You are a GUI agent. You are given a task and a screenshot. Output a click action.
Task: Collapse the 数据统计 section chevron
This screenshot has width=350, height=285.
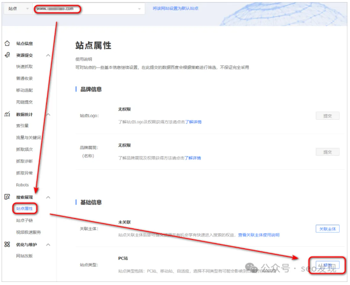(48, 115)
